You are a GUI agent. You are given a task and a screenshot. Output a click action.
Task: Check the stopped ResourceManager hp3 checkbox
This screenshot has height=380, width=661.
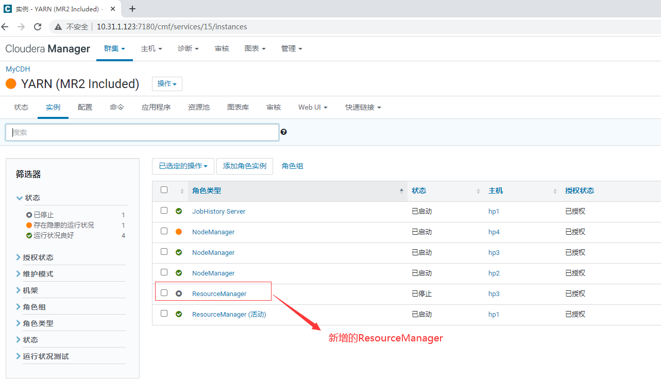(x=164, y=292)
